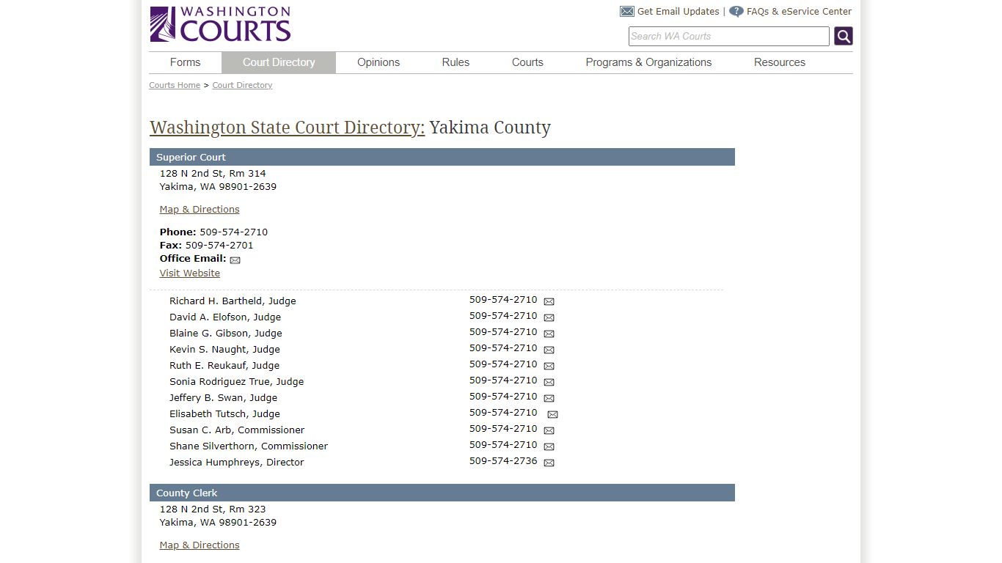This screenshot has width=1002, height=563.
Task: Email Judge David A. Elofson via envelope icon
Action: click(x=549, y=317)
